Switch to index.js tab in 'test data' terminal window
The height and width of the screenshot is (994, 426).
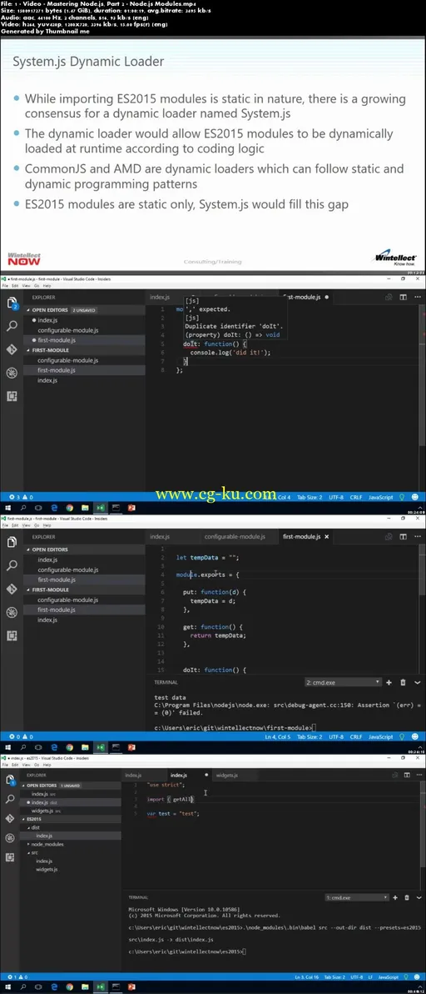(x=159, y=536)
